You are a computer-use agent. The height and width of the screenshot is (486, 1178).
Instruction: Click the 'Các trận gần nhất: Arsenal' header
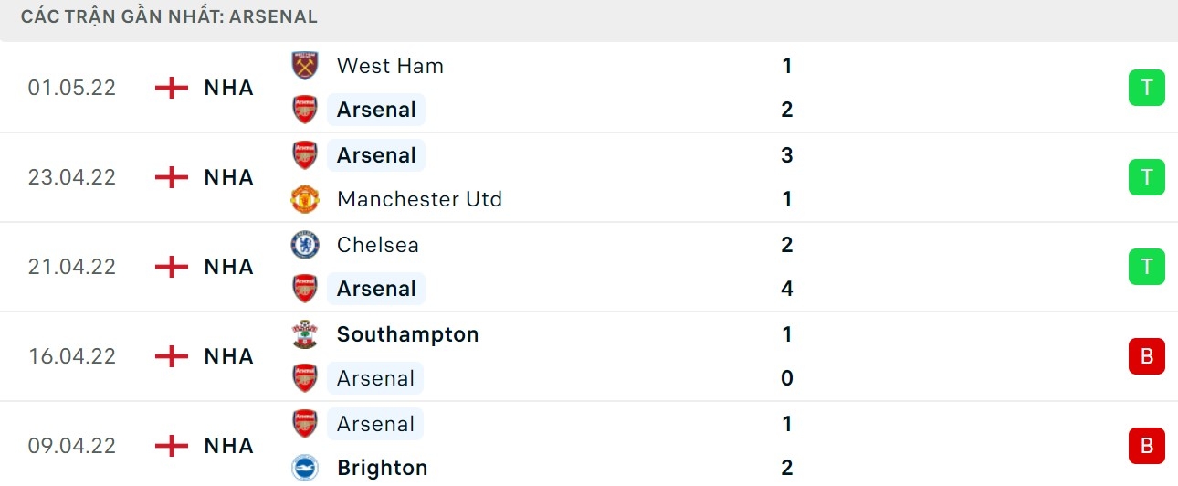(x=169, y=16)
